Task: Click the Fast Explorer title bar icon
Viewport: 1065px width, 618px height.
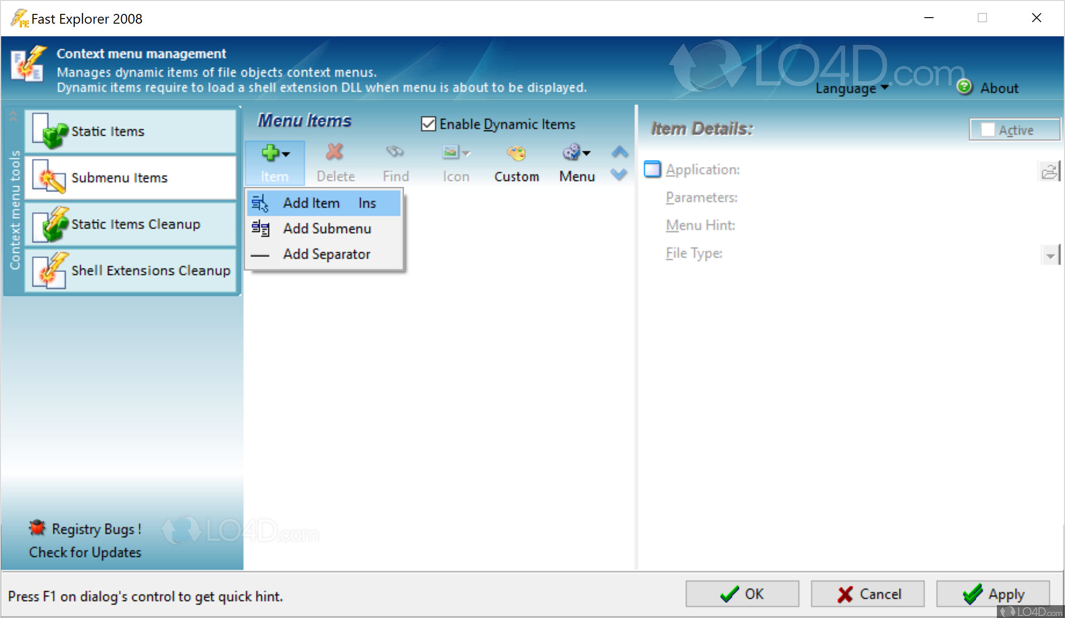Action: click(x=19, y=19)
